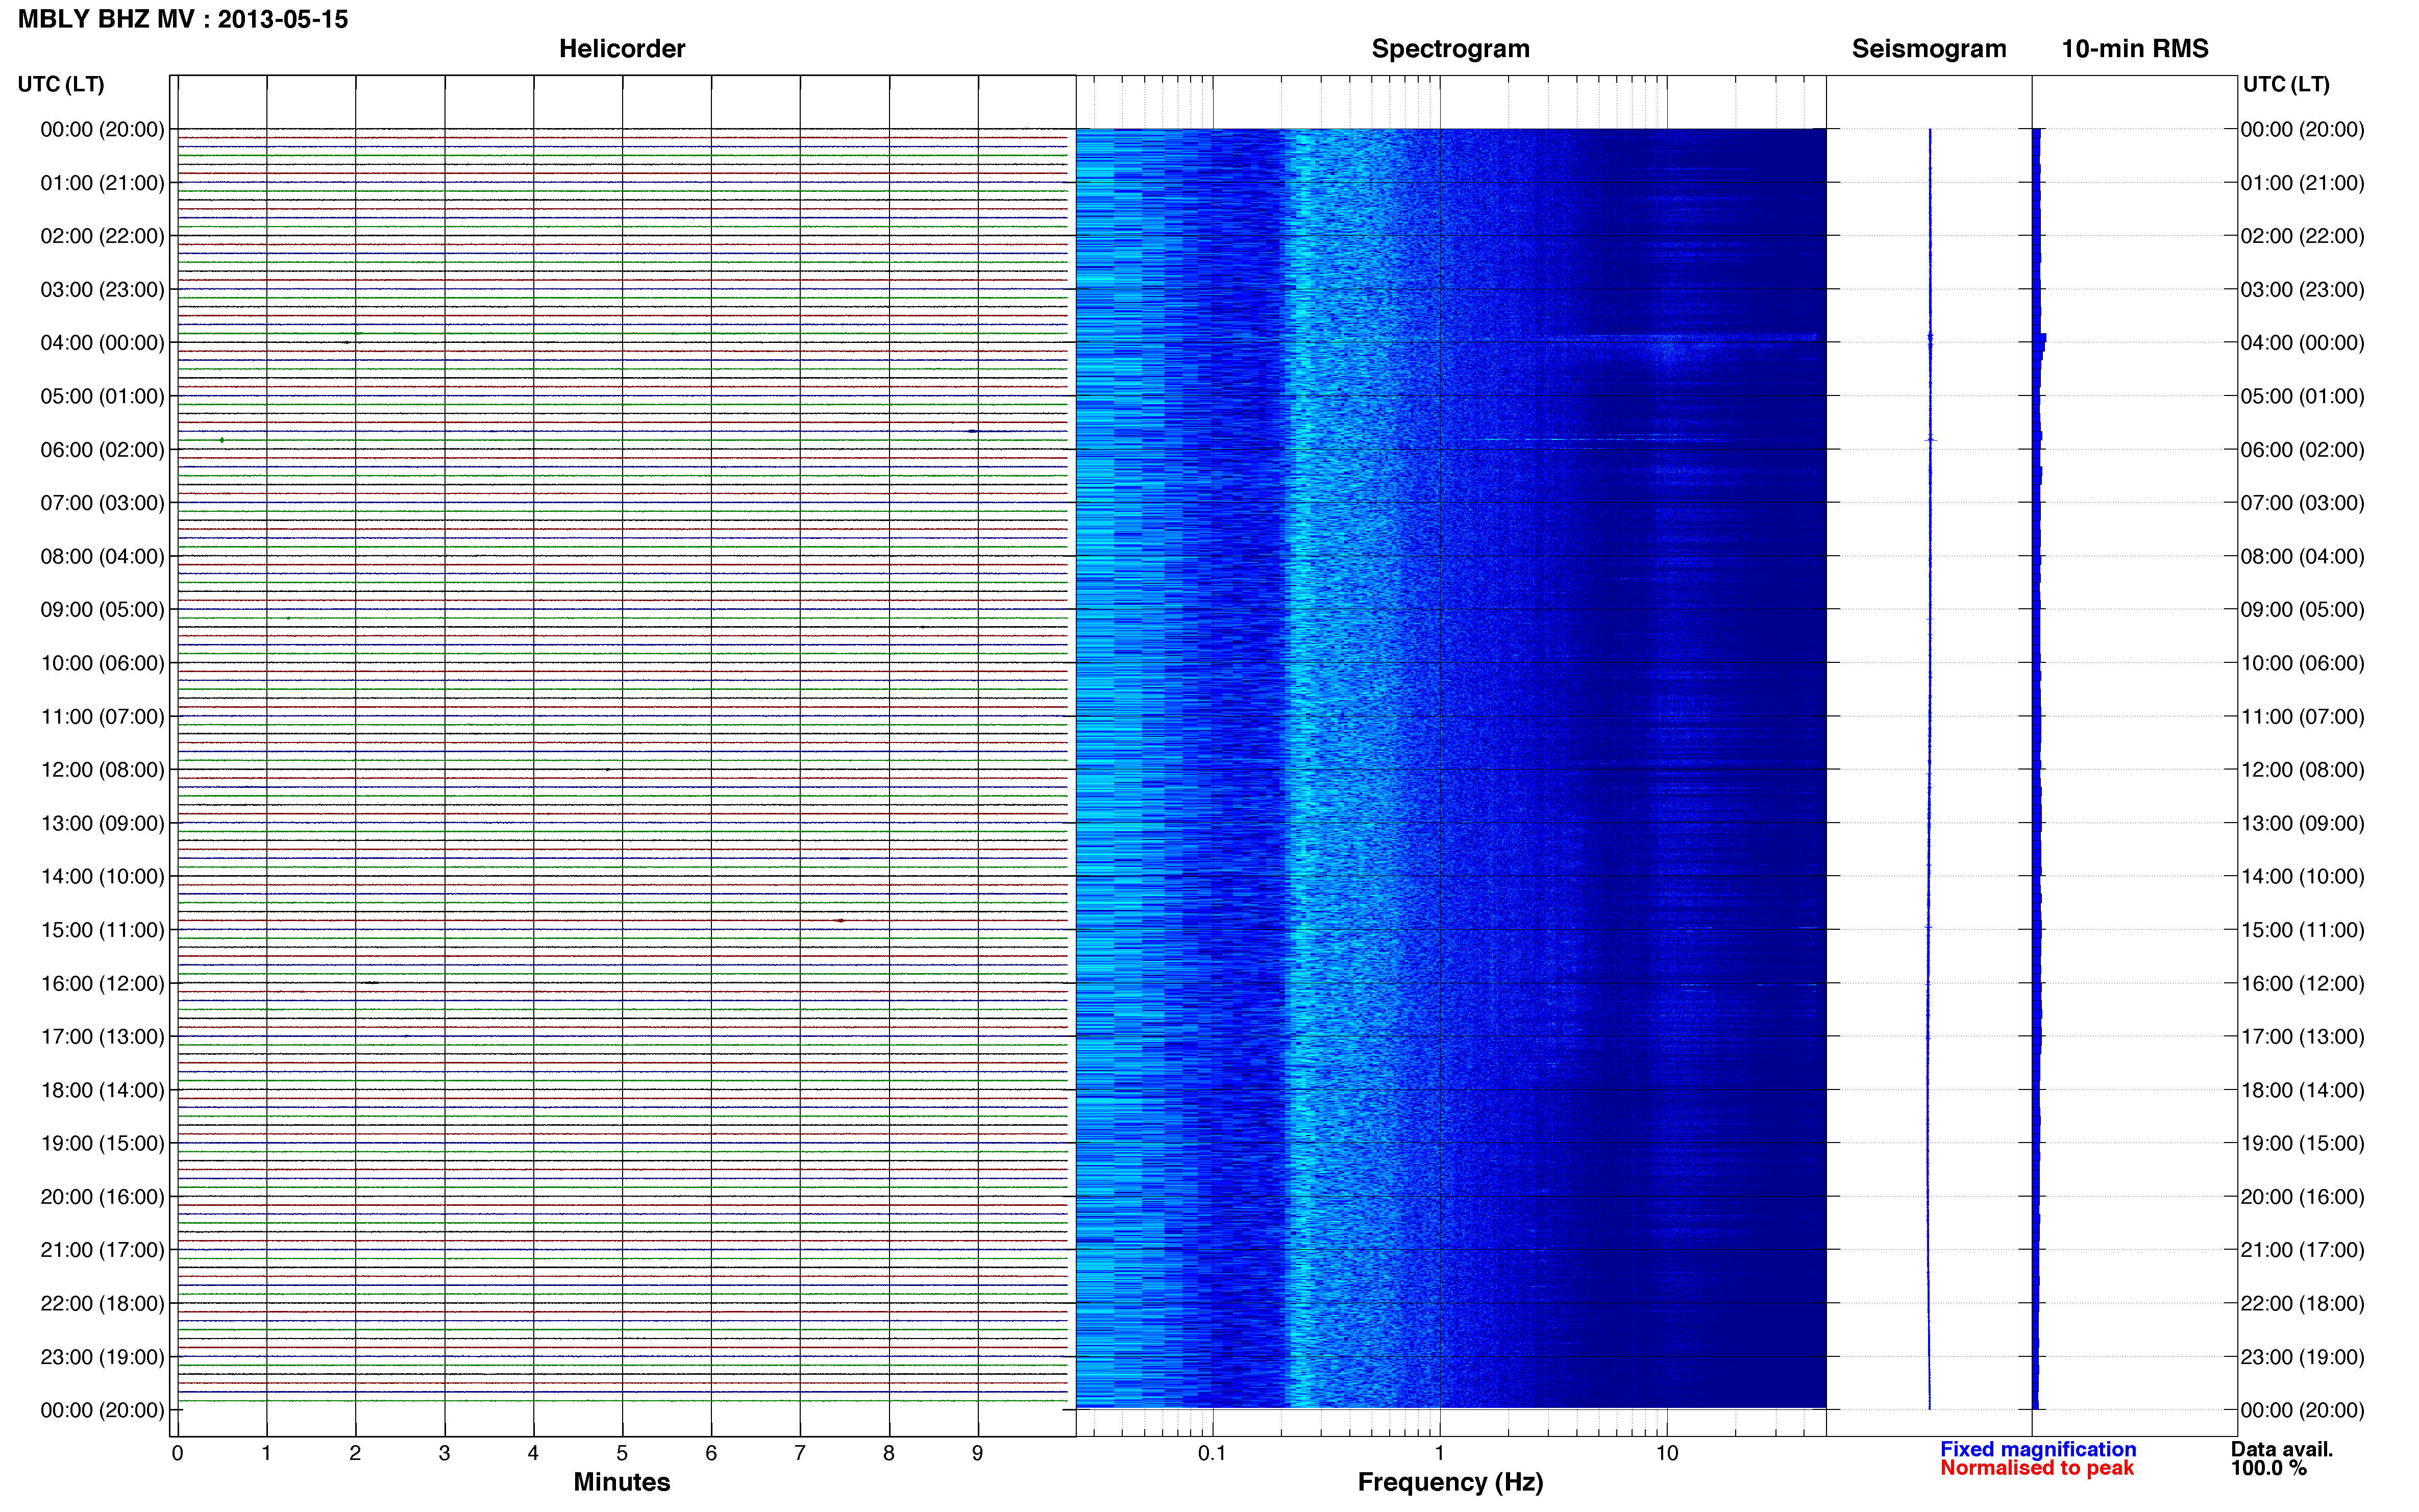
Task: Click the 'Data avail.' label
Action: [x=2281, y=1449]
